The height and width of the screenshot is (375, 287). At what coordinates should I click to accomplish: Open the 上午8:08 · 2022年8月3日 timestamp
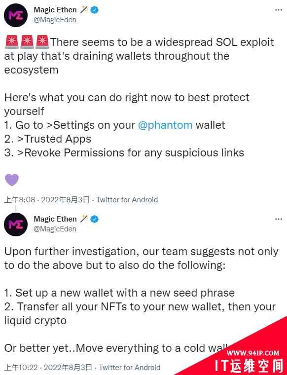(x=47, y=199)
